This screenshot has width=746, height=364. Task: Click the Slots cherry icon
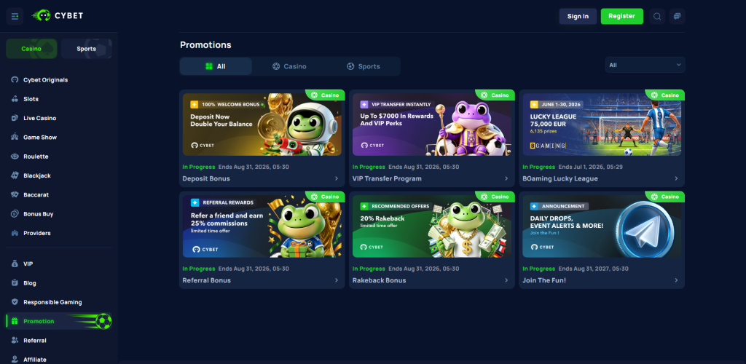[x=15, y=99]
